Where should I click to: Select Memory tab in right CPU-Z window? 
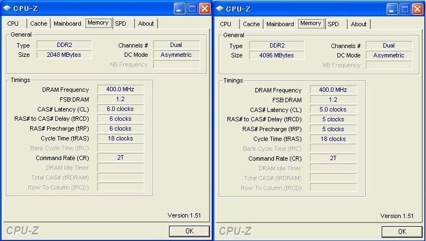(311, 23)
